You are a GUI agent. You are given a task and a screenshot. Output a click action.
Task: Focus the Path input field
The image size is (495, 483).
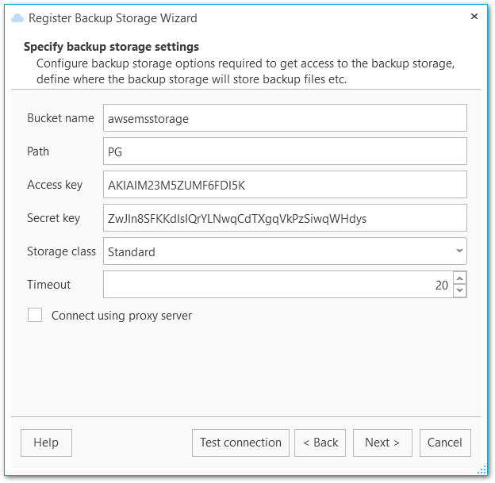(285, 151)
